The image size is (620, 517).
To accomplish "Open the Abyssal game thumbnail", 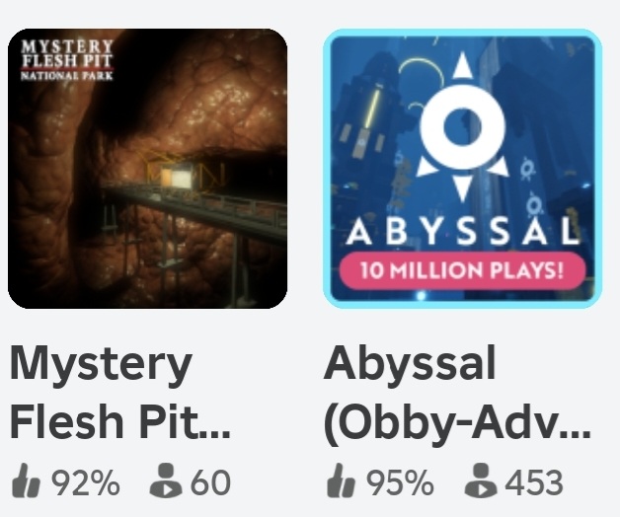I will (463, 169).
